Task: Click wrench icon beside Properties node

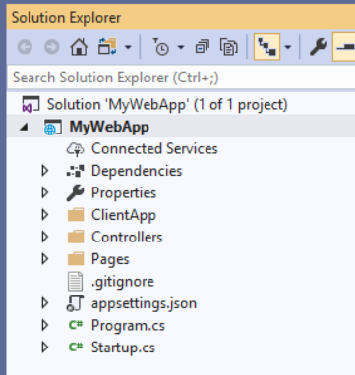Action: coord(76,192)
